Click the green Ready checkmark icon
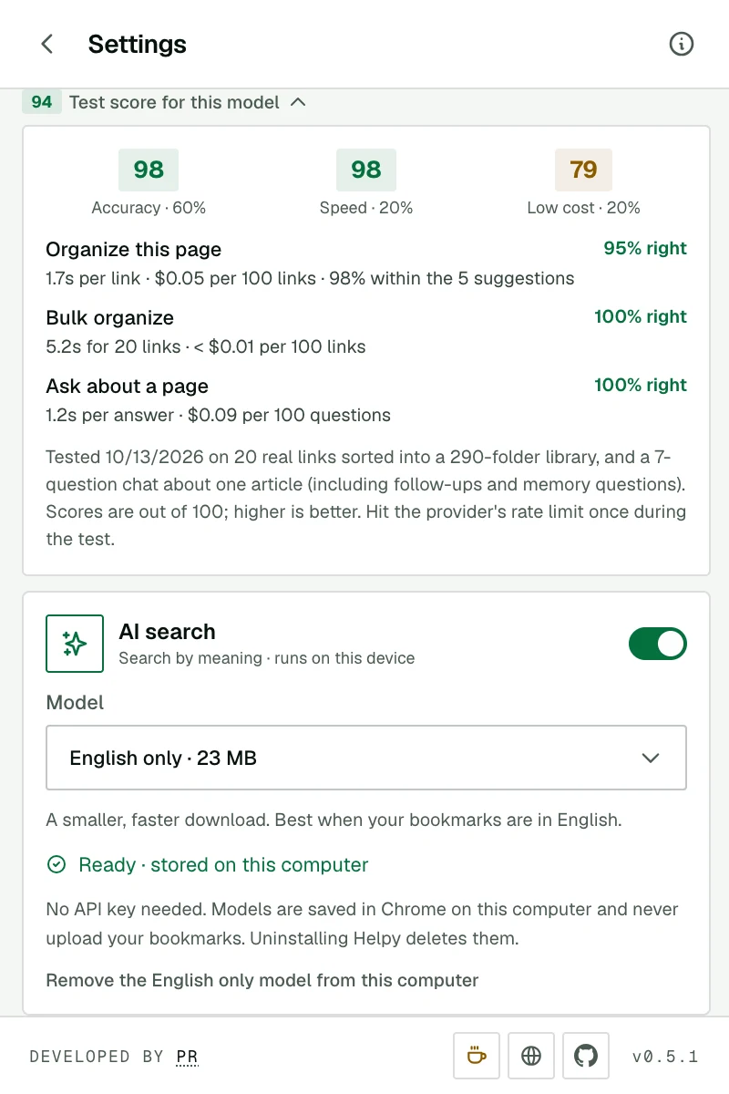This screenshot has height=1094, width=729. click(x=56, y=864)
